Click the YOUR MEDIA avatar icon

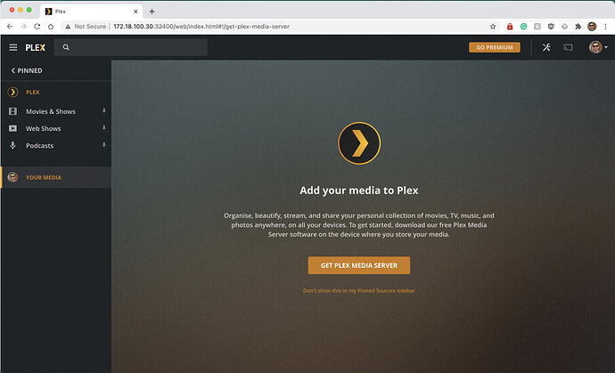[x=13, y=177]
